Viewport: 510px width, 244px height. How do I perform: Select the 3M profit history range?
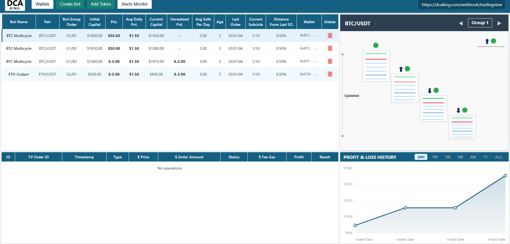click(460, 157)
